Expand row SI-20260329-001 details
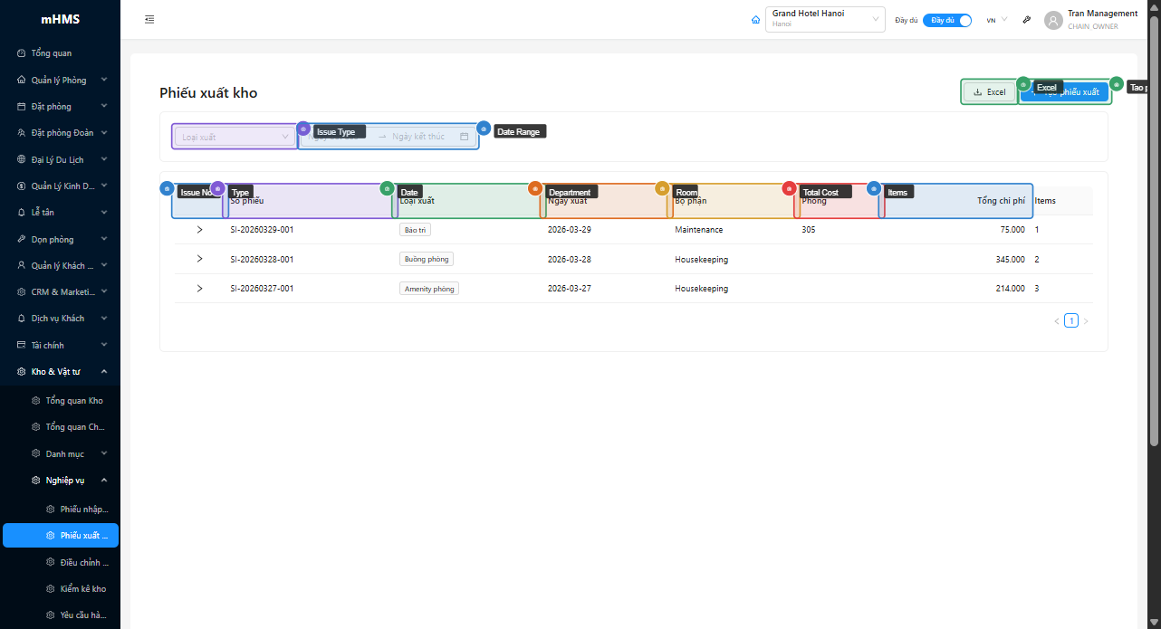Image resolution: width=1161 pixels, height=629 pixels. click(199, 230)
